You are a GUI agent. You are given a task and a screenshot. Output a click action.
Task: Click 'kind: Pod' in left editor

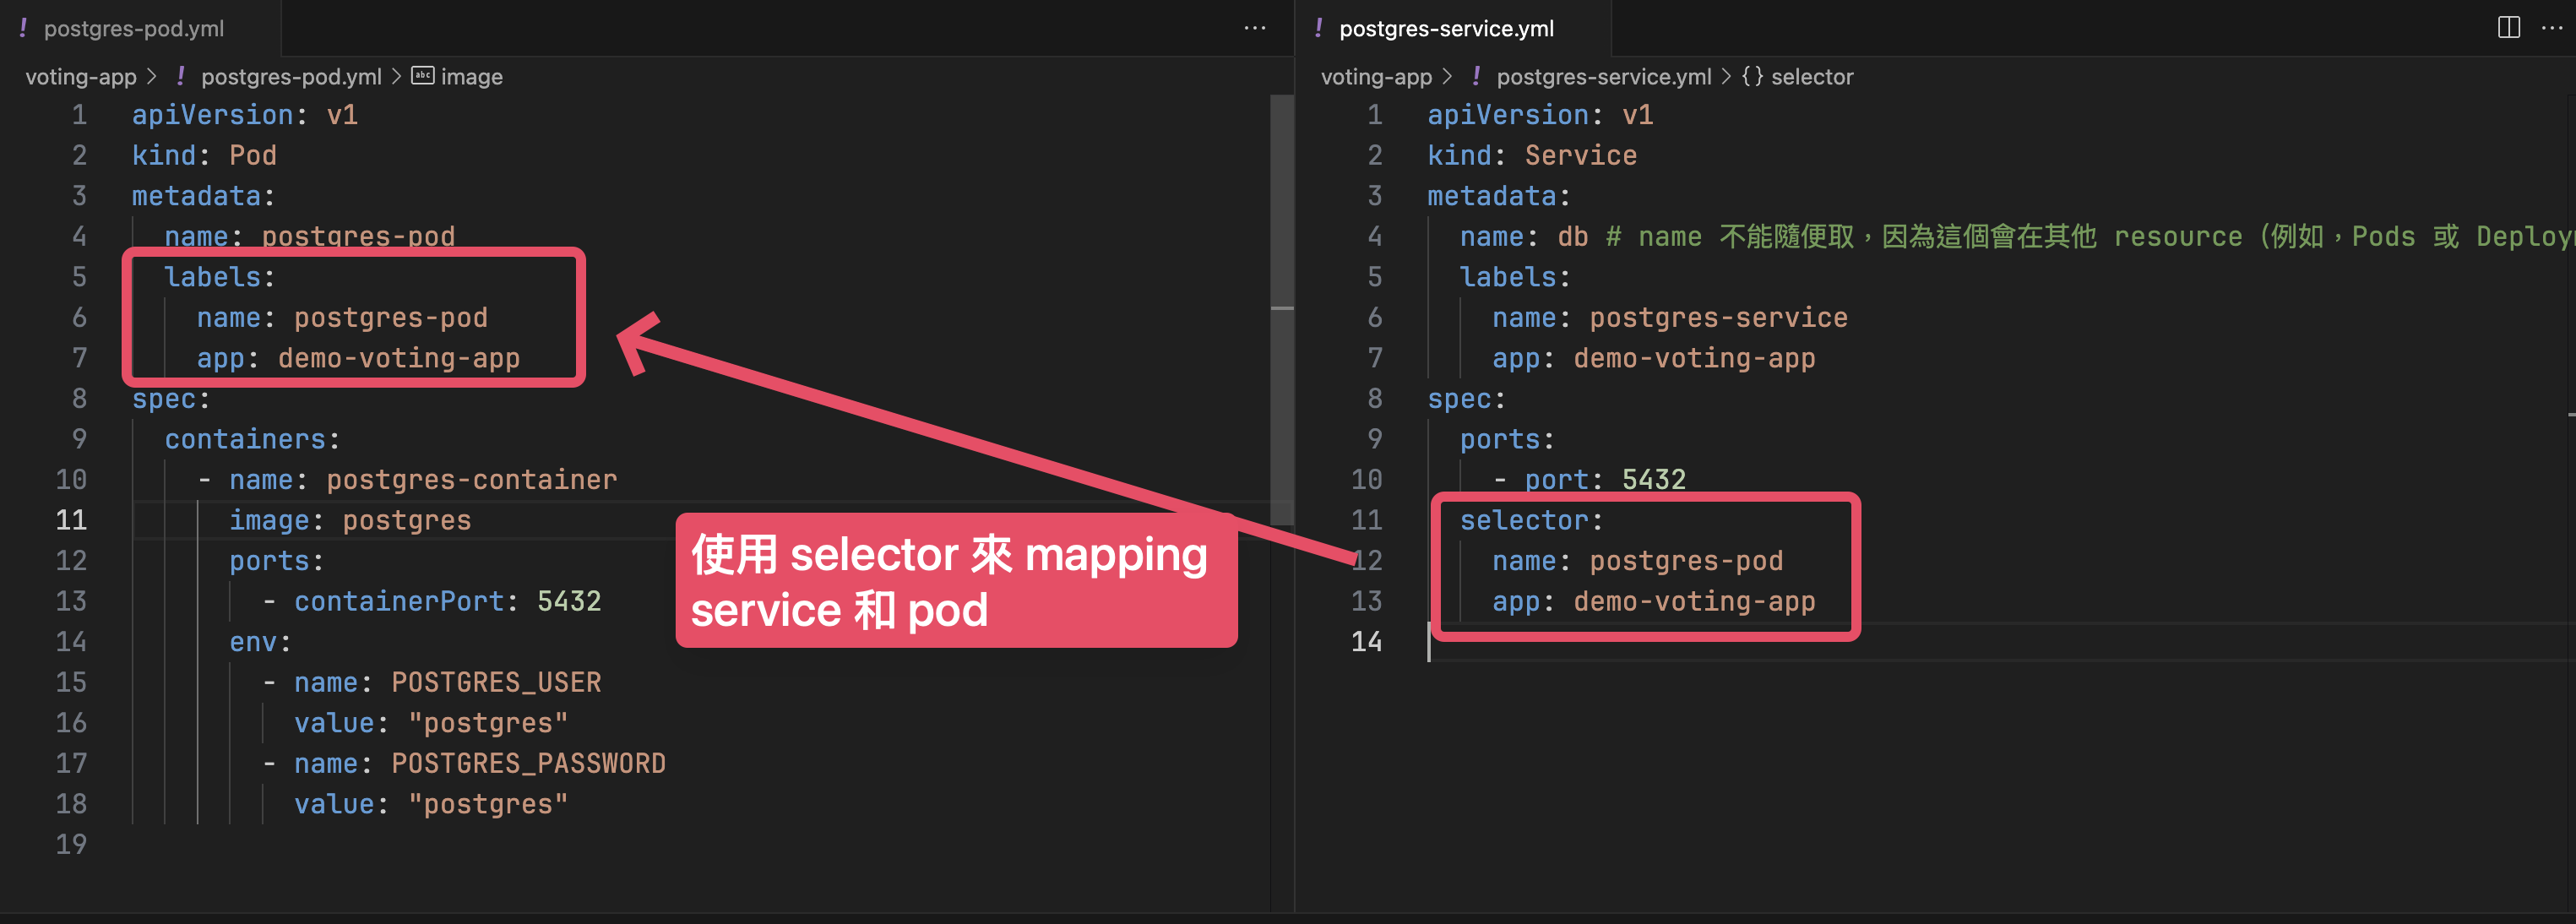(x=204, y=155)
